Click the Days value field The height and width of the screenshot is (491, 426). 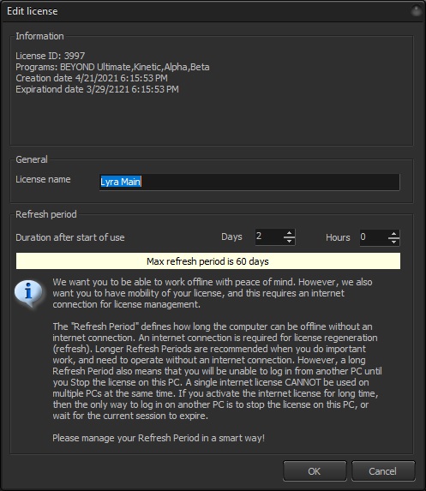click(x=269, y=237)
